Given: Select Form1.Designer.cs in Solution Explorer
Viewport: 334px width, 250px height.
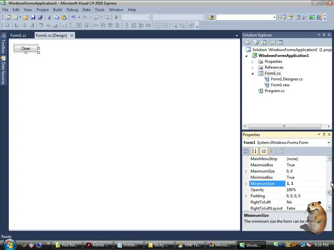Looking at the screenshot, I should click(287, 79).
